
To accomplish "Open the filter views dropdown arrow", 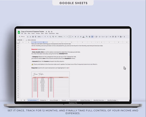I will [122, 37].
